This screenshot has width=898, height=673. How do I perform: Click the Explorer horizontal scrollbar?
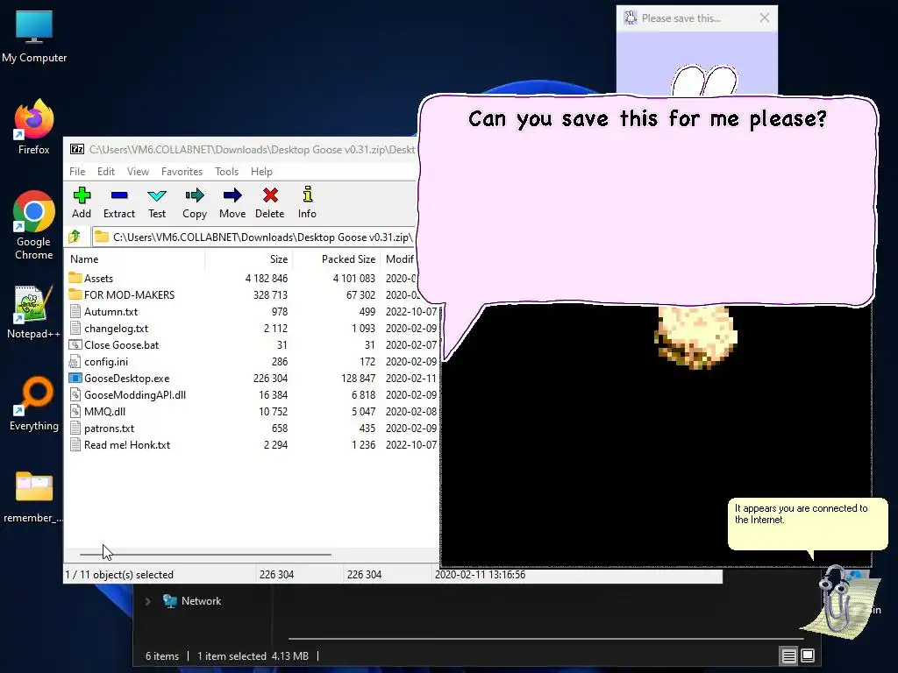pyautogui.click(x=545, y=638)
